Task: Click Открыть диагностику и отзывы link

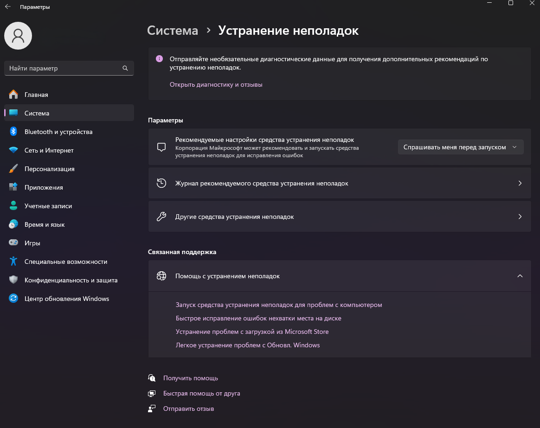Action: [216, 85]
